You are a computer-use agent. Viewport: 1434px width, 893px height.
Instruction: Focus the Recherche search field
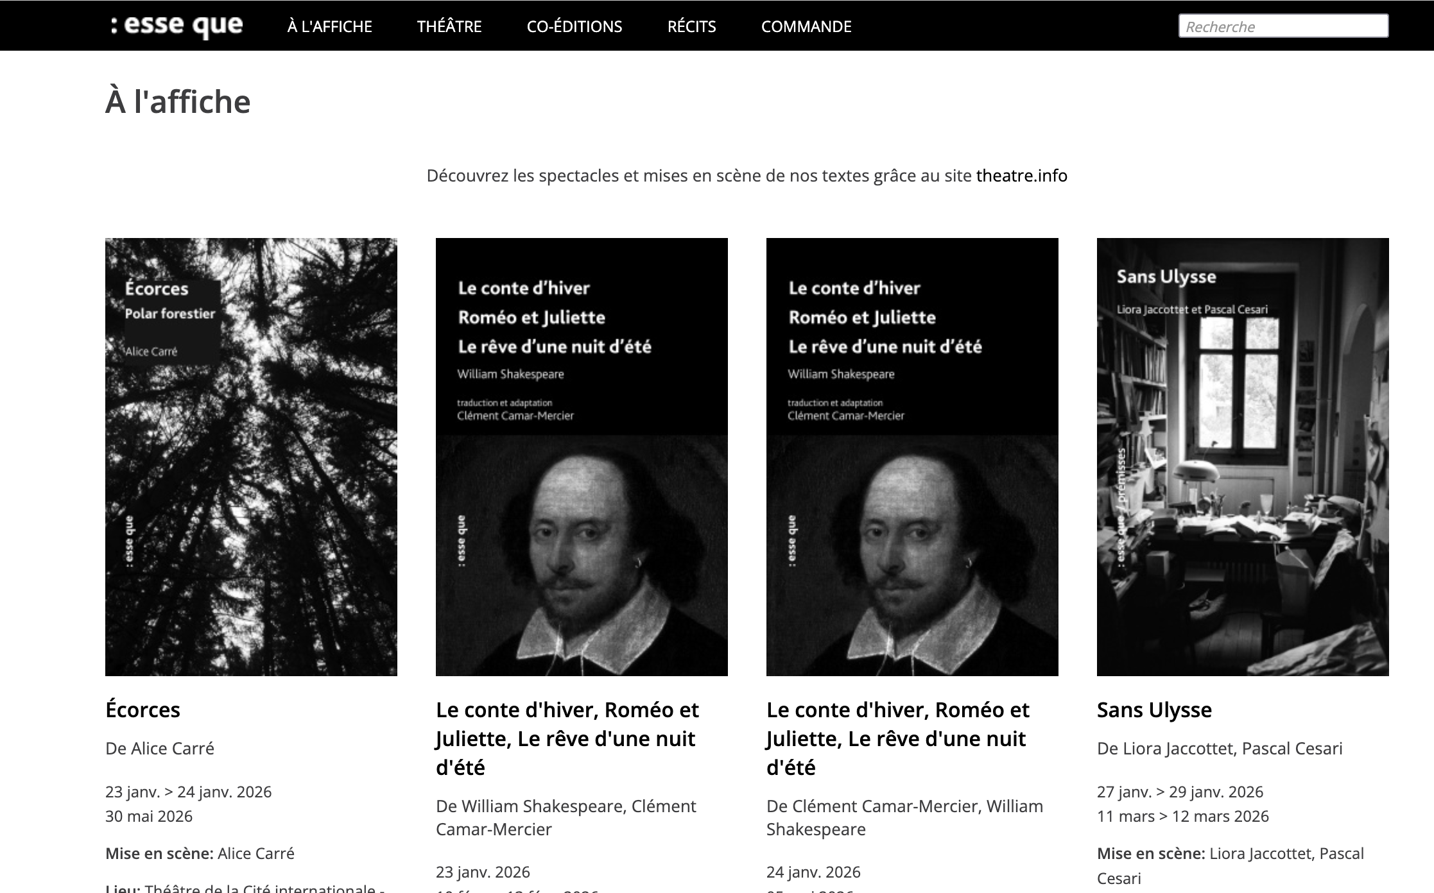pyautogui.click(x=1283, y=26)
